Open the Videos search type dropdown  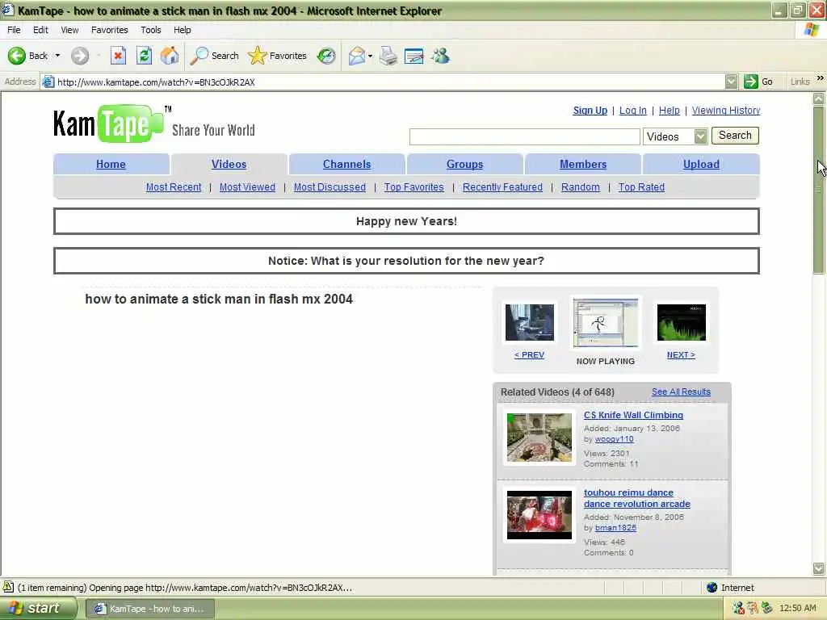coord(700,136)
